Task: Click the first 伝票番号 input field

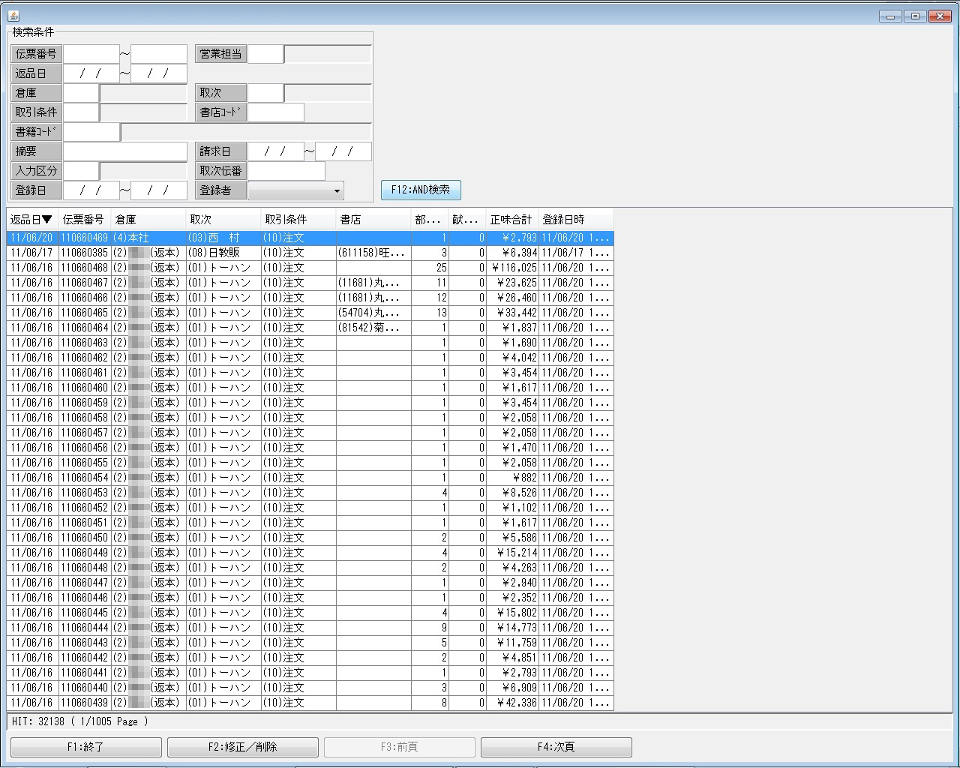Action: pyautogui.click(x=91, y=54)
